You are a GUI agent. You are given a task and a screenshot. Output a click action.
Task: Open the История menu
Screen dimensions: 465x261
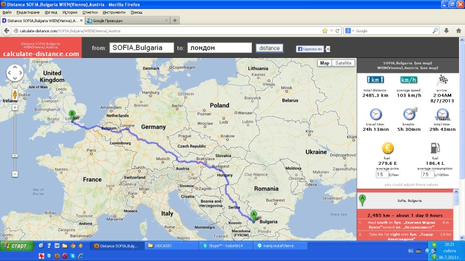pos(69,12)
